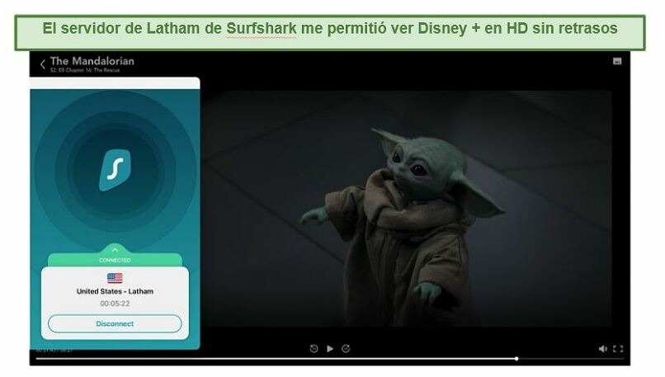The width and height of the screenshot is (665, 377).
Task: Click the Baby Yoda video frame
Action: pyautogui.click(x=407, y=208)
